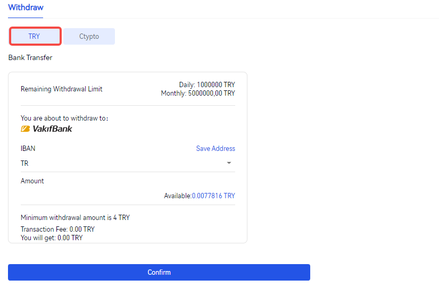
Task: Click the Amount field label
Action: (32, 181)
